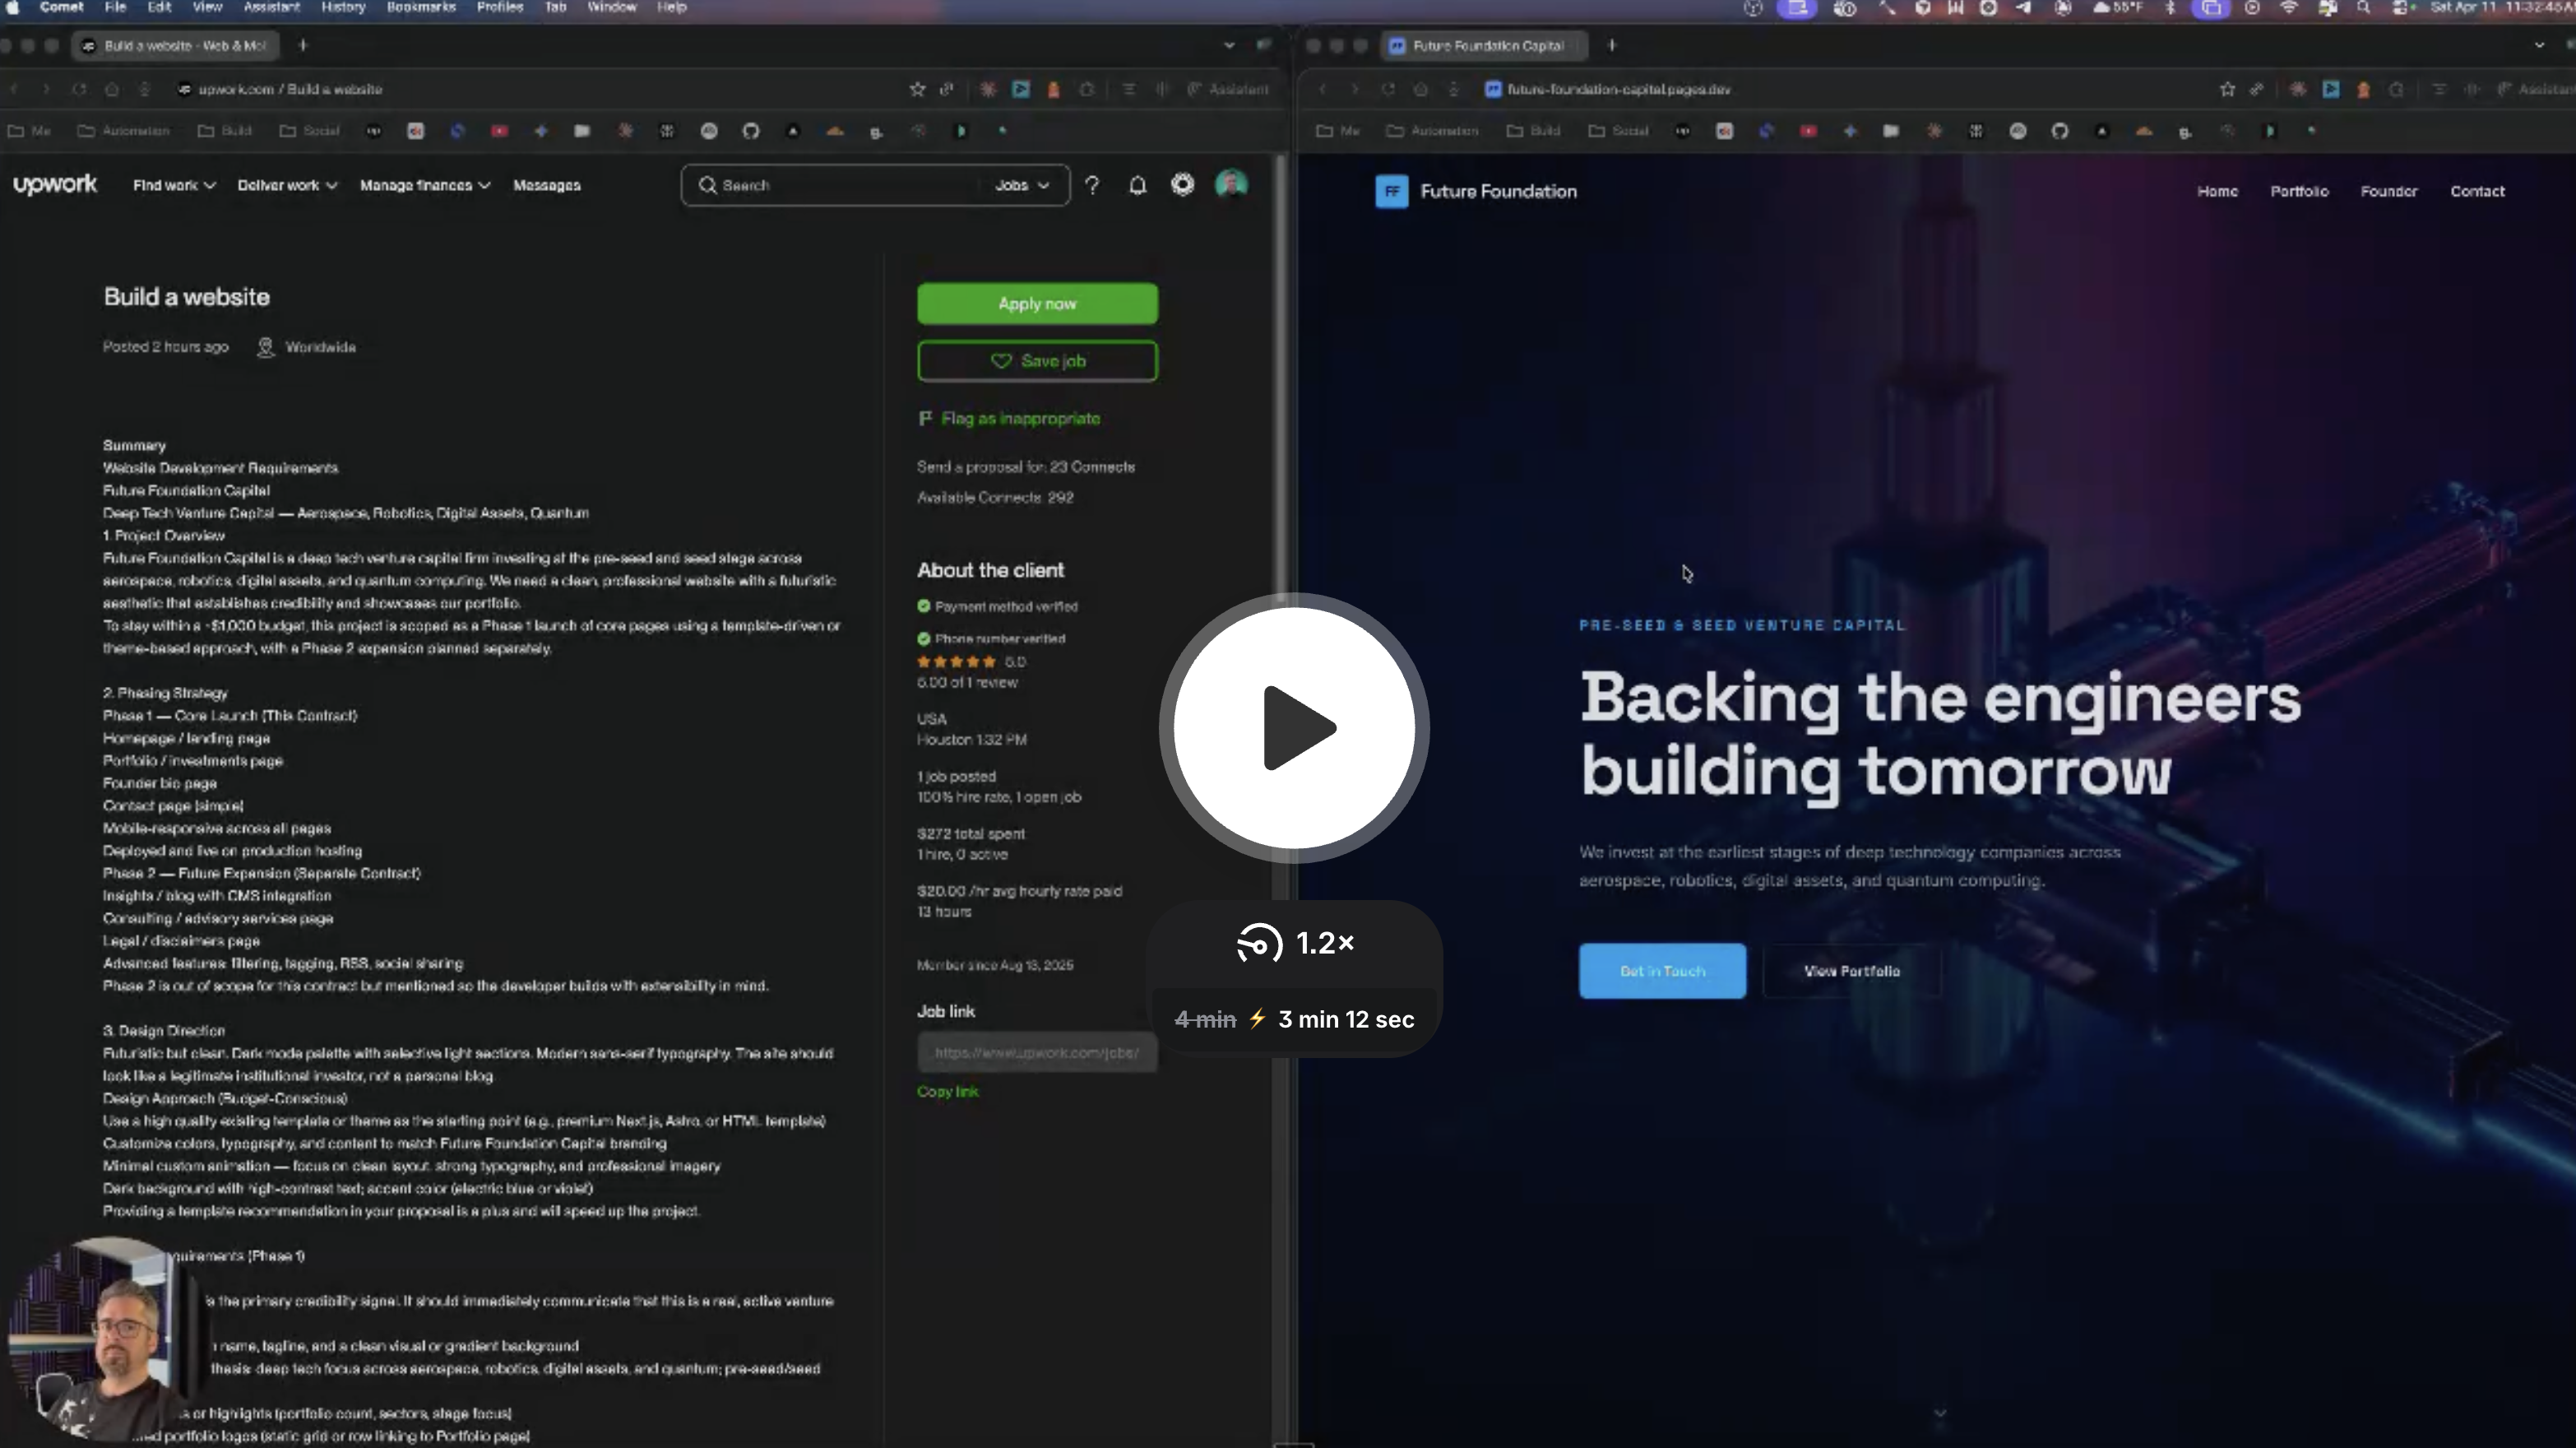Change the 1.2× playback speed setting
Image resolution: width=2576 pixels, height=1448 pixels.
pos(1295,943)
